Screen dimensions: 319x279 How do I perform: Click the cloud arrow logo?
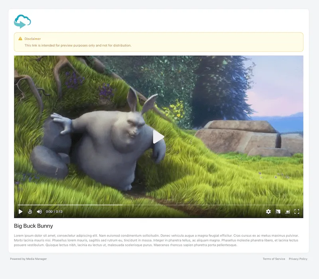pos(22,21)
